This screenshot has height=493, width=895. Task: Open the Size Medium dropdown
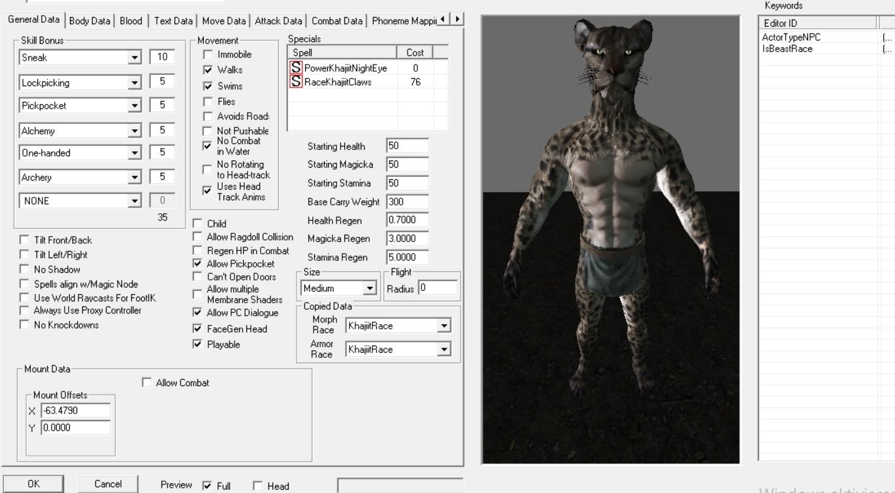(x=370, y=288)
